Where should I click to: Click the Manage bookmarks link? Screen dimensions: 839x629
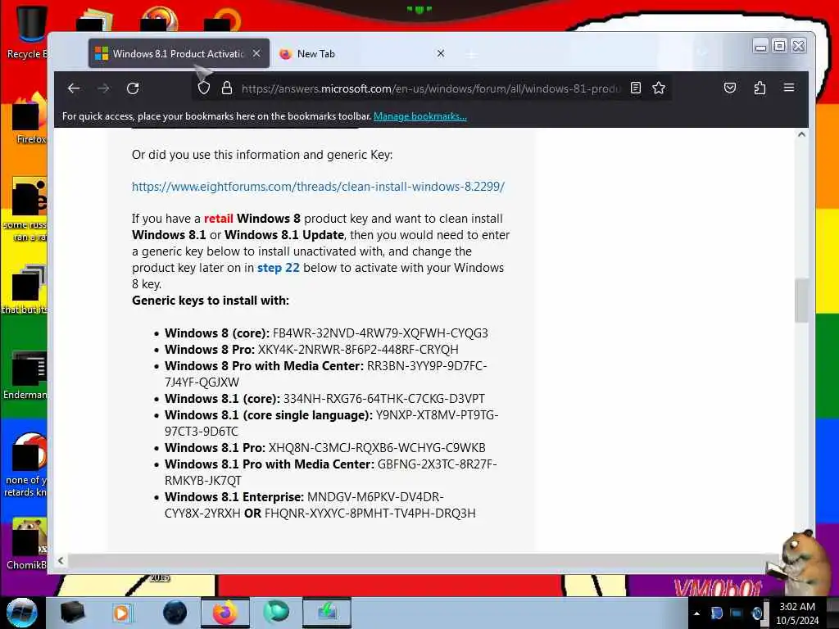(x=420, y=116)
